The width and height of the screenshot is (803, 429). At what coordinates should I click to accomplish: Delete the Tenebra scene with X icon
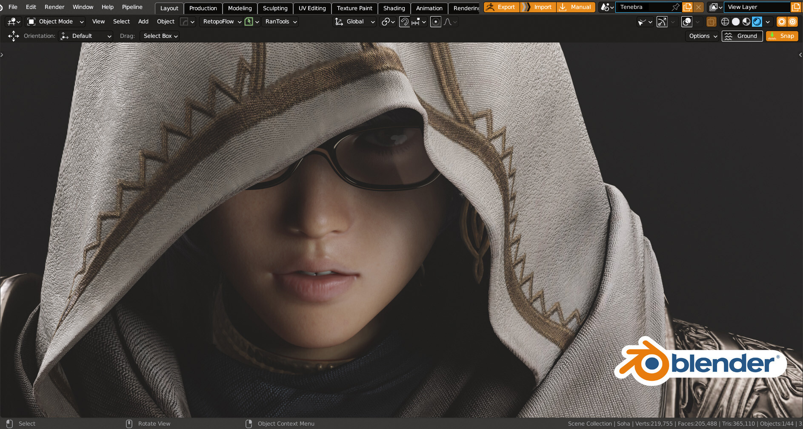coord(698,7)
